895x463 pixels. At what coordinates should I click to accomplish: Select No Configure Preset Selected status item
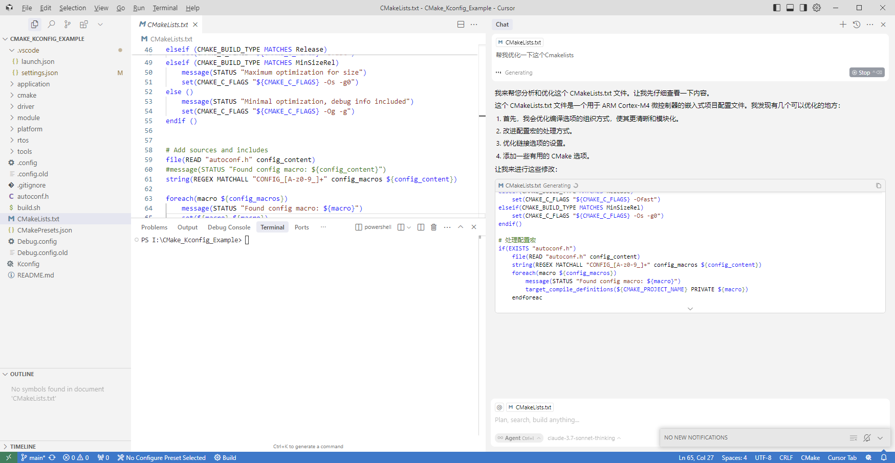[161, 458]
